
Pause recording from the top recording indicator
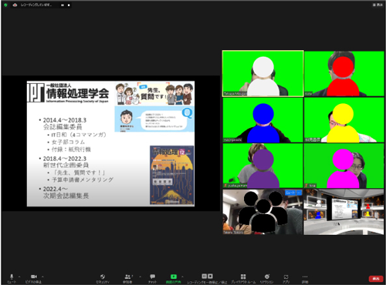click(x=63, y=5)
